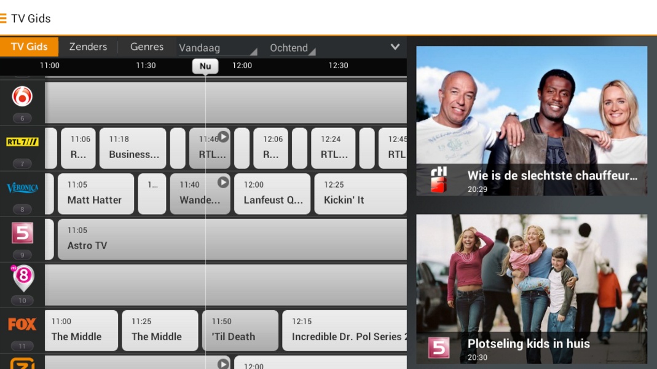
Task: Play the current programme in the bottom row
Action: click(223, 363)
